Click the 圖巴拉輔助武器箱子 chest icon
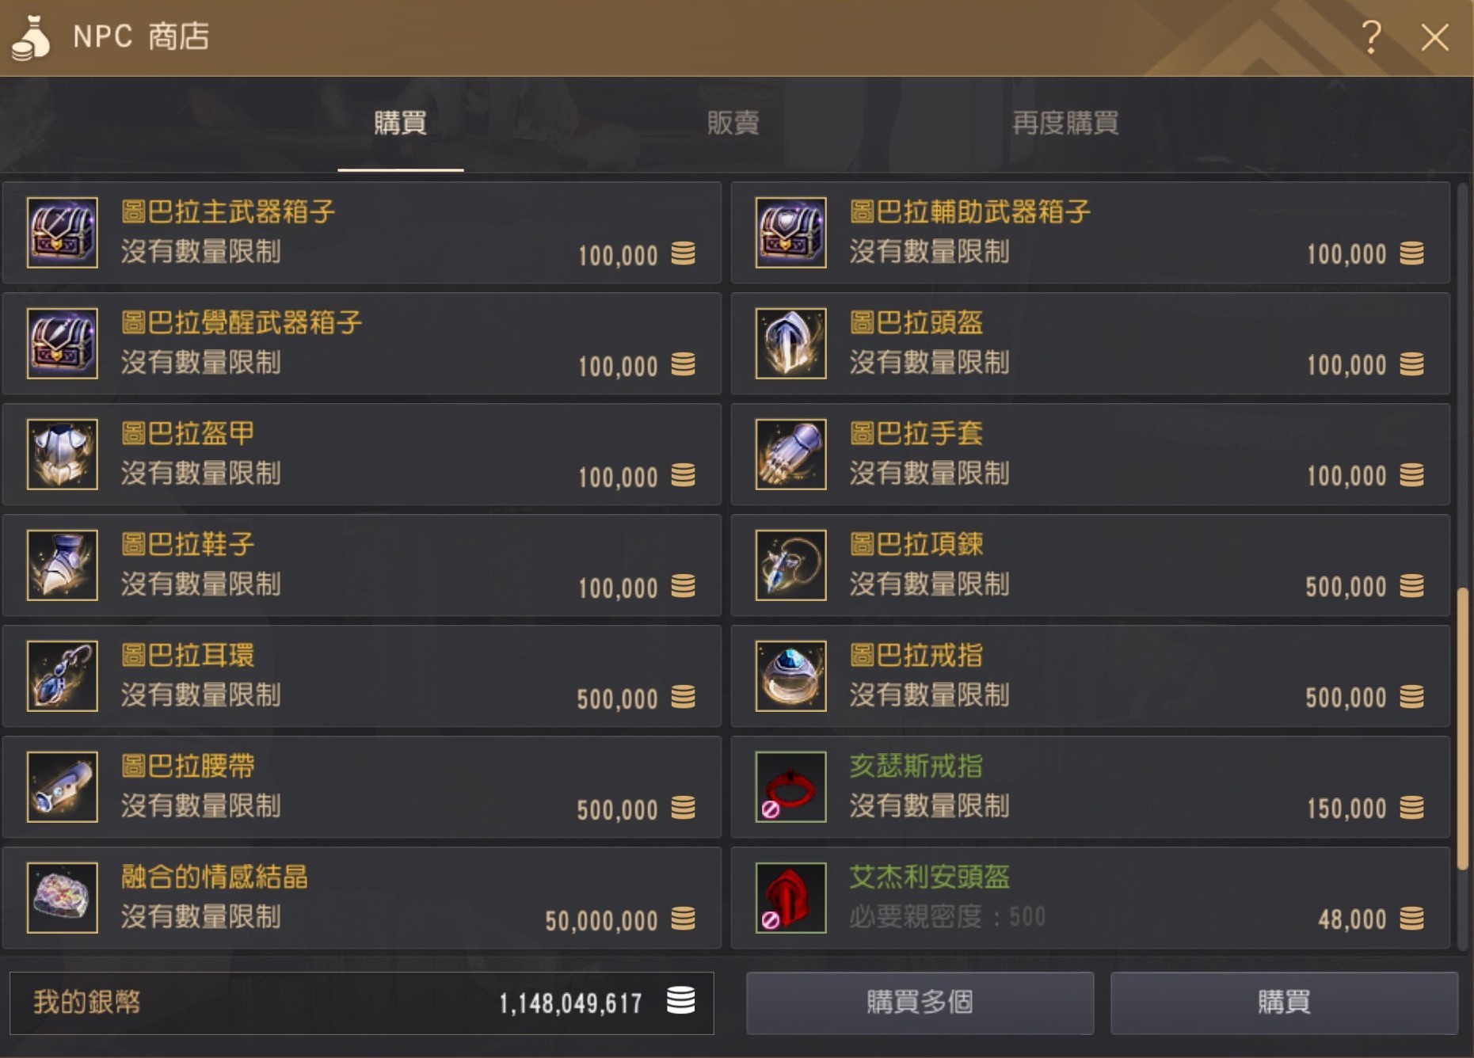This screenshot has height=1058, width=1474. tap(791, 233)
